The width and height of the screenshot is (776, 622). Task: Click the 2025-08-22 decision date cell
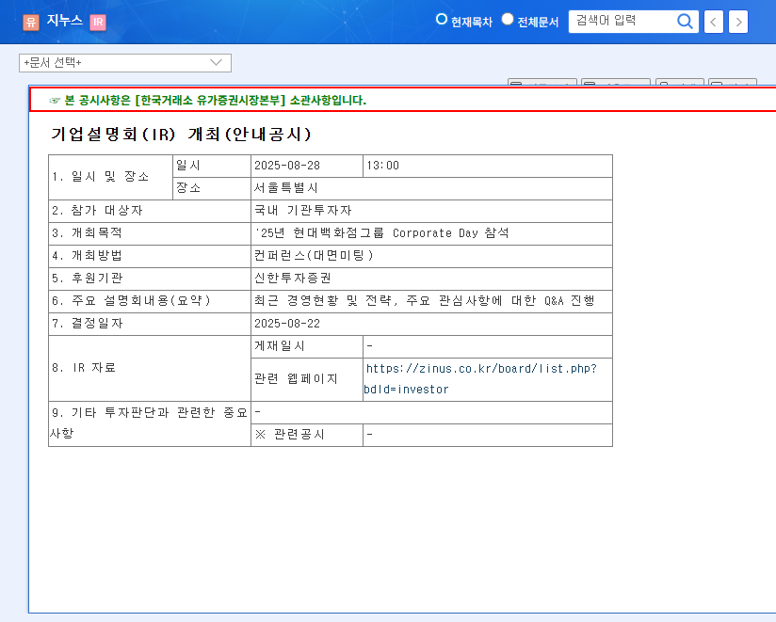pyautogui.click(x=287, y=324)
